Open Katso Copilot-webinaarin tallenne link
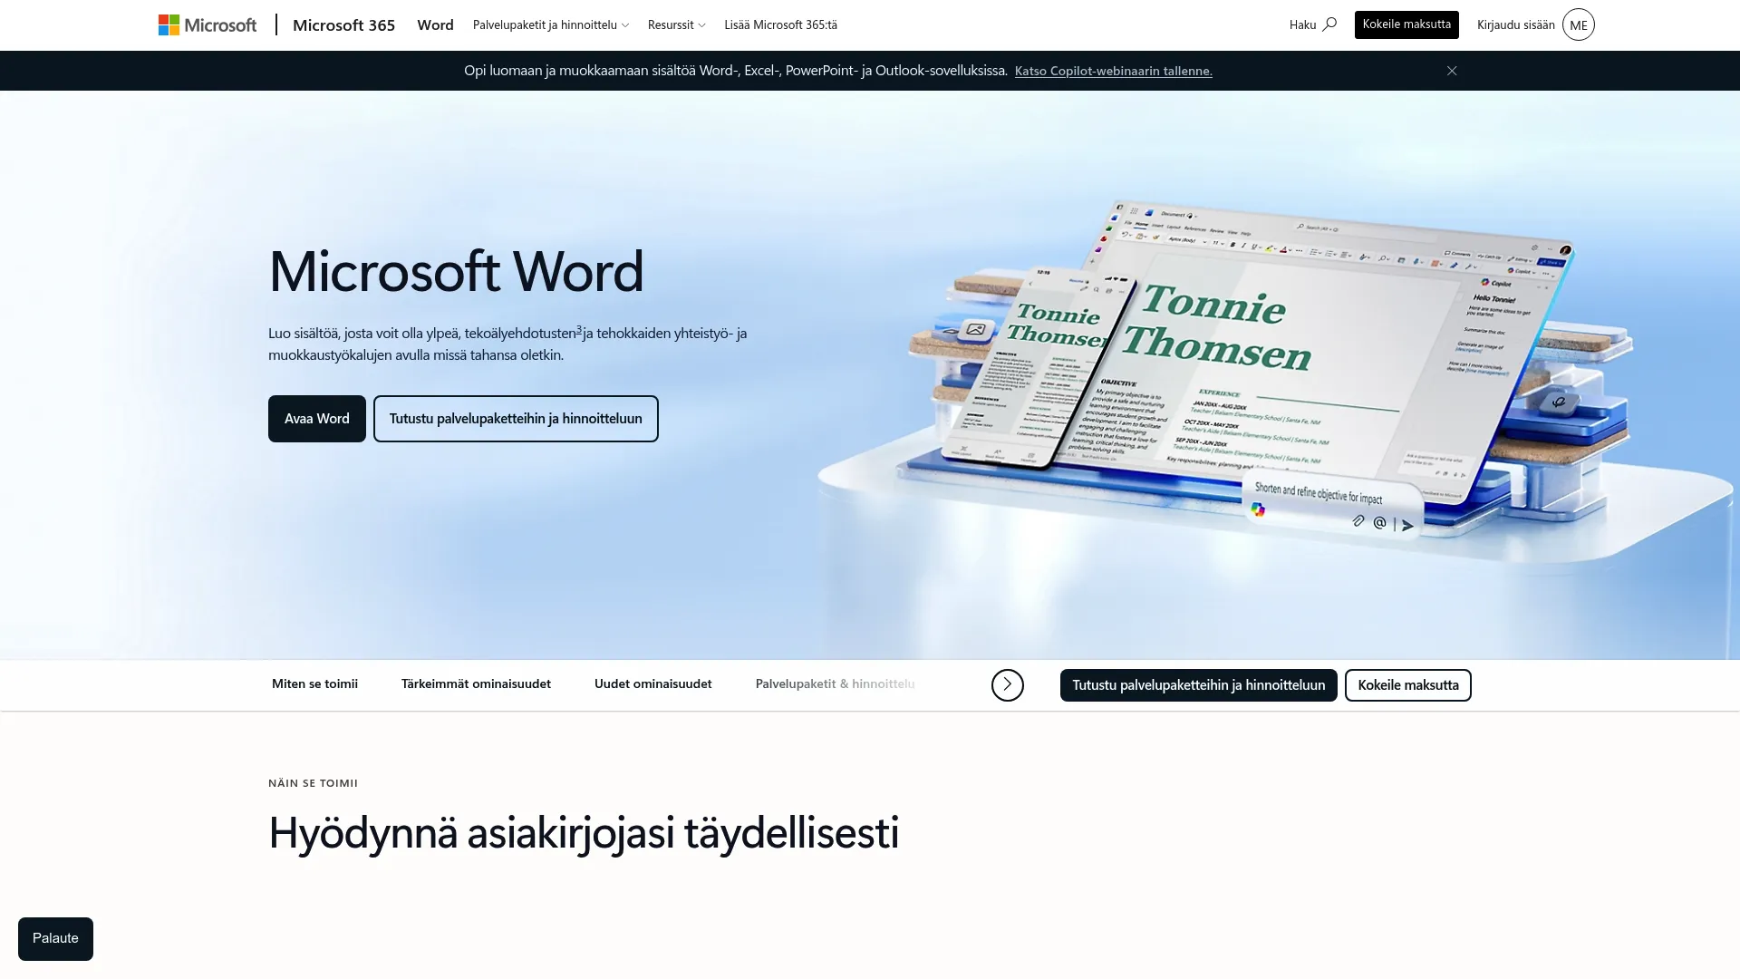 point(1114,71)
